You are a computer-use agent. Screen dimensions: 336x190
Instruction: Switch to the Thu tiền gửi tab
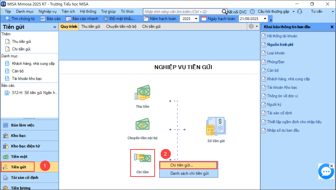pos(91,26)
